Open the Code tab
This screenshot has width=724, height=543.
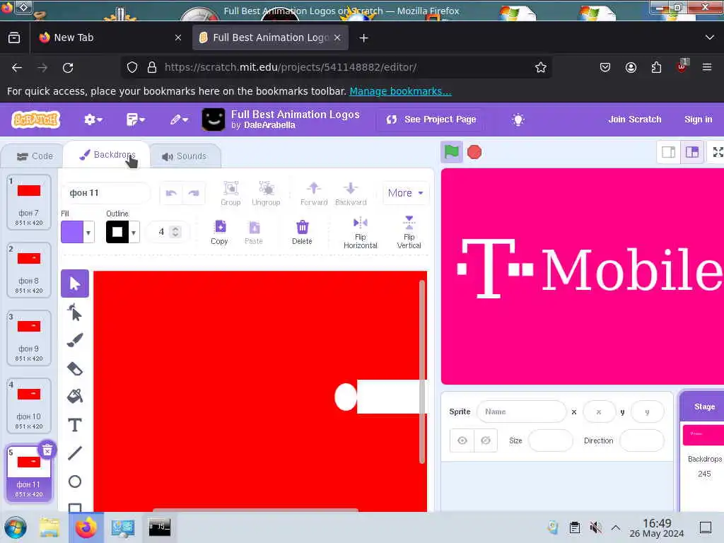click(x=35, y=156)
